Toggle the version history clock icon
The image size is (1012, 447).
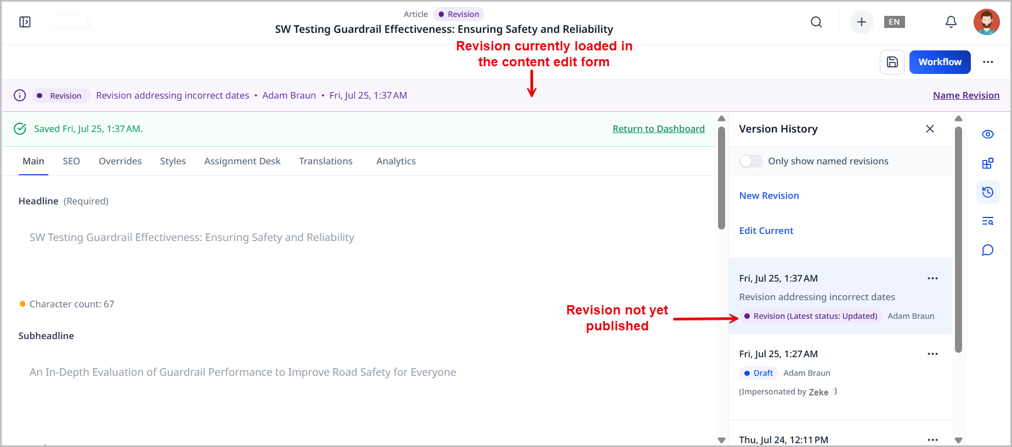(988, 192)
